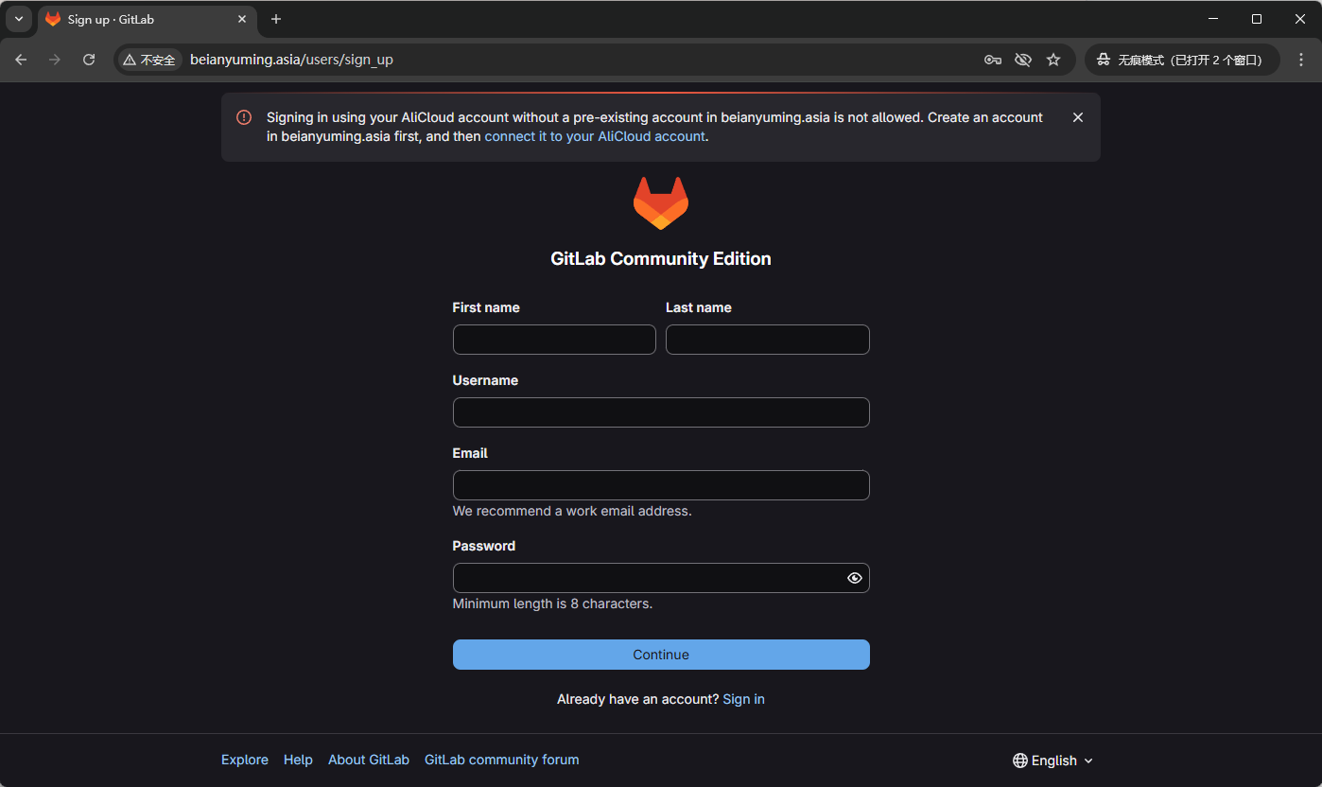Close the Sign up · GitLab tab
Viewport: 1322px width, 787px height.
[x=242, y=19]
